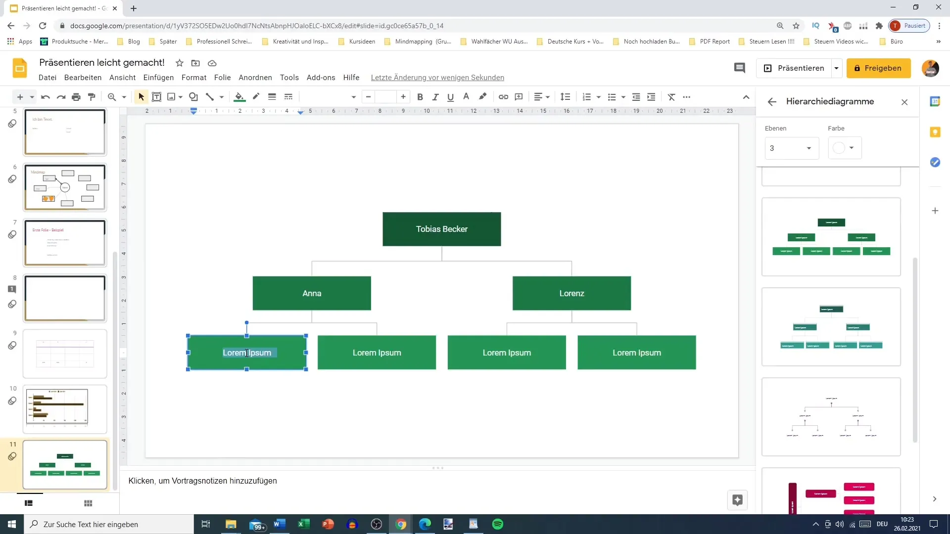Open the Explore button at bottom right
The image size is (950, 534).
[737, 500]
